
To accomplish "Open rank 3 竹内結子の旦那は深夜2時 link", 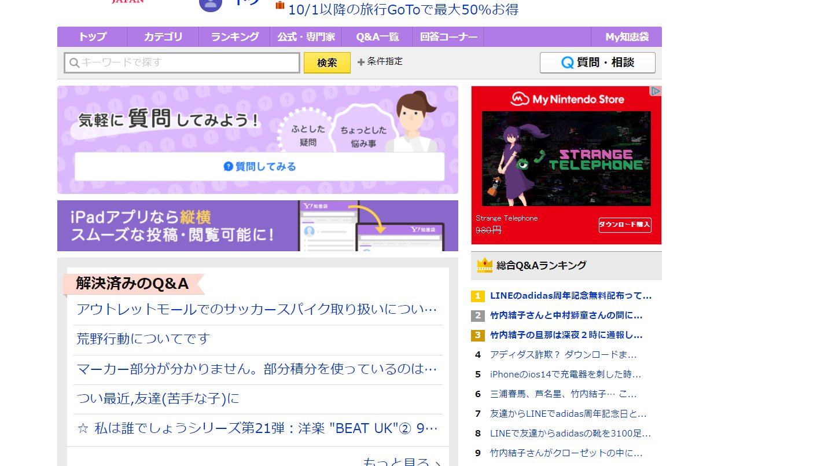I will click(x=566, y=335).
